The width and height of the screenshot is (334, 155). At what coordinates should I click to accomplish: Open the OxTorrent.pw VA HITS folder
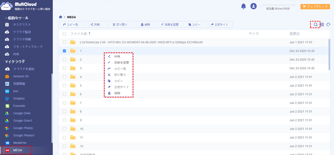(x=141, y=42)
